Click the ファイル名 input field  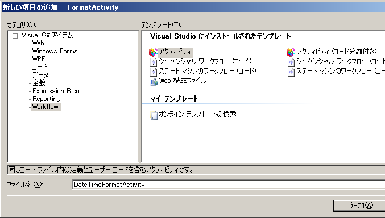pyautogui.click(x=229, y=185)
